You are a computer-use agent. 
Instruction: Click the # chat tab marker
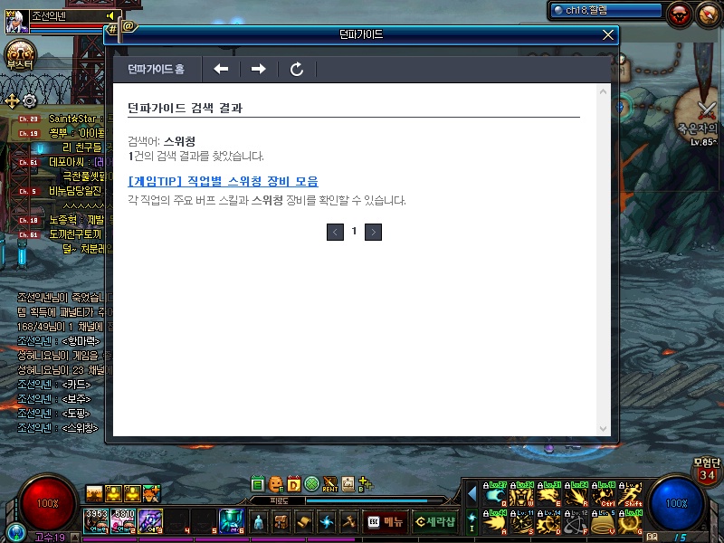(111, 30)
